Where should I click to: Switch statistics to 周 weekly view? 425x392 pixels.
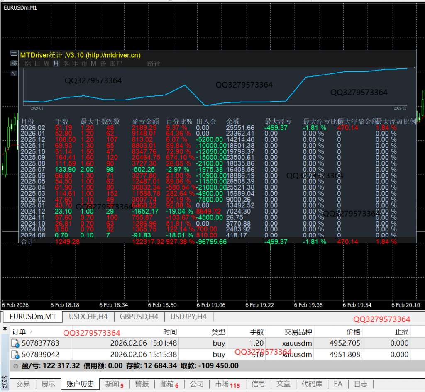[x=46, y=63]
